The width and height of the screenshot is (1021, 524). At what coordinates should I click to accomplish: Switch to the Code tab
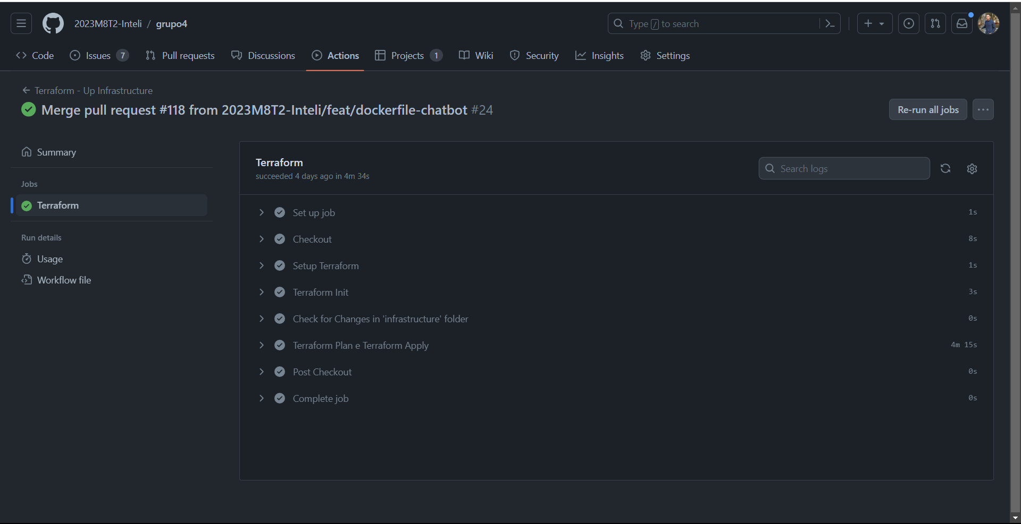coord(35,55)
